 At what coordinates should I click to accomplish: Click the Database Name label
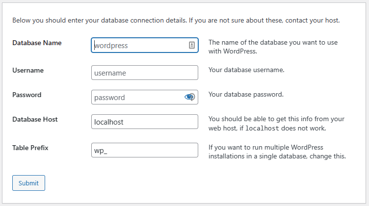point(37,43)
